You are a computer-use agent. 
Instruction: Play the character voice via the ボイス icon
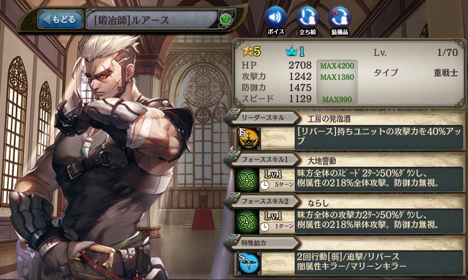coord(275,20)
